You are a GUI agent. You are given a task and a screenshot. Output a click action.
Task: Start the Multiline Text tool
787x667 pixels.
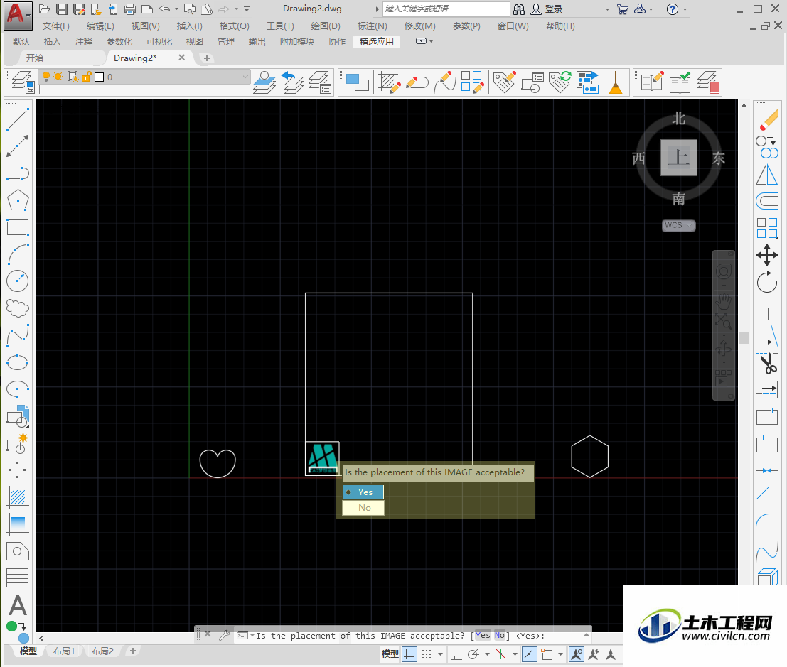pos(18,605)
